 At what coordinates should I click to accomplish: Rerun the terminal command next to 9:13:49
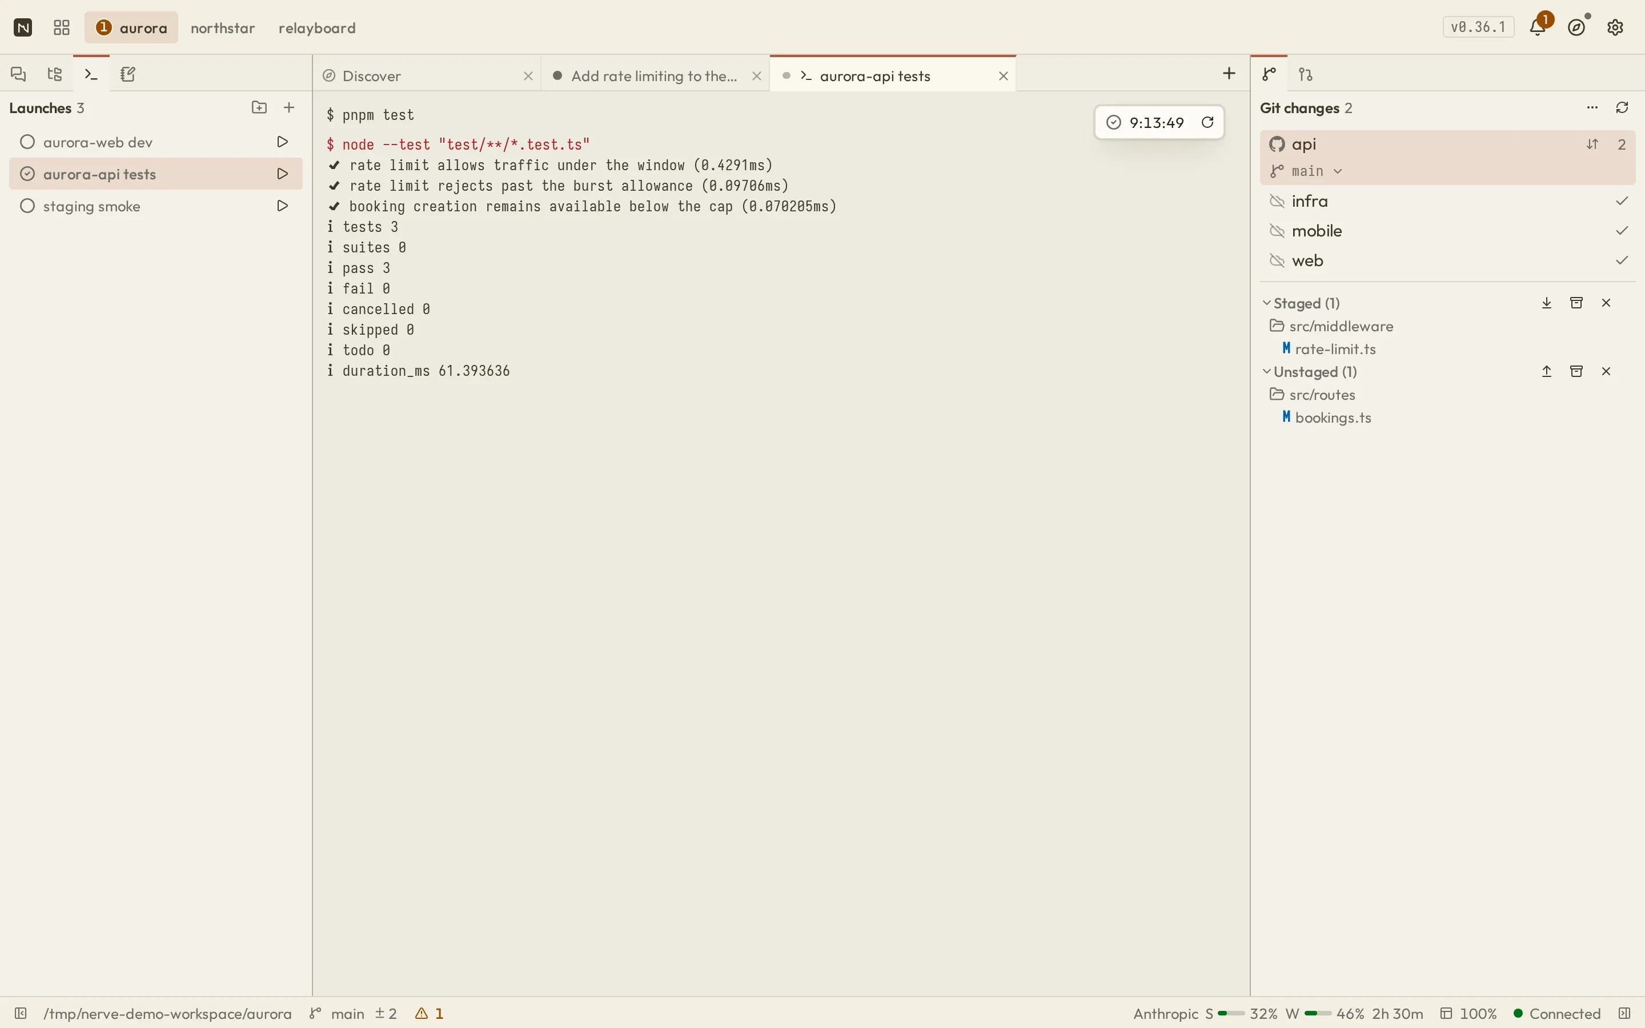pyautogui.click(x=1207, y=122)
